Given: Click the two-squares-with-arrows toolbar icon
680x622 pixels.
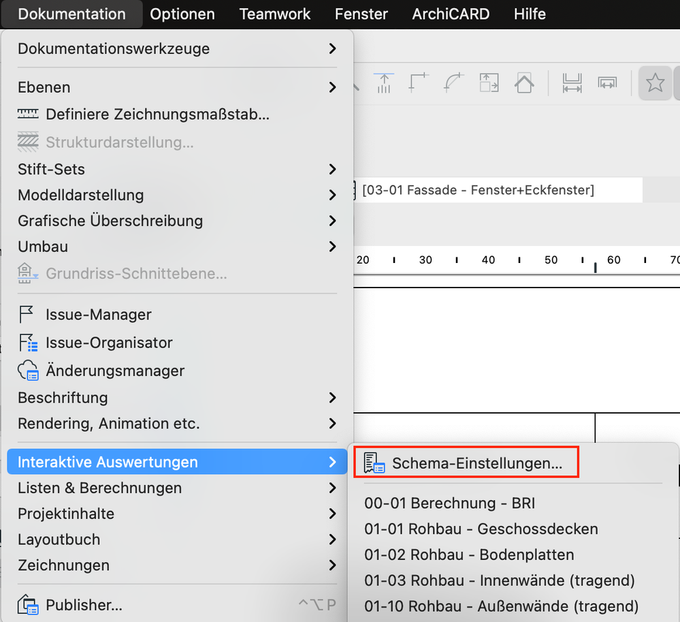Looking at the screenshot, I should 489,83.
